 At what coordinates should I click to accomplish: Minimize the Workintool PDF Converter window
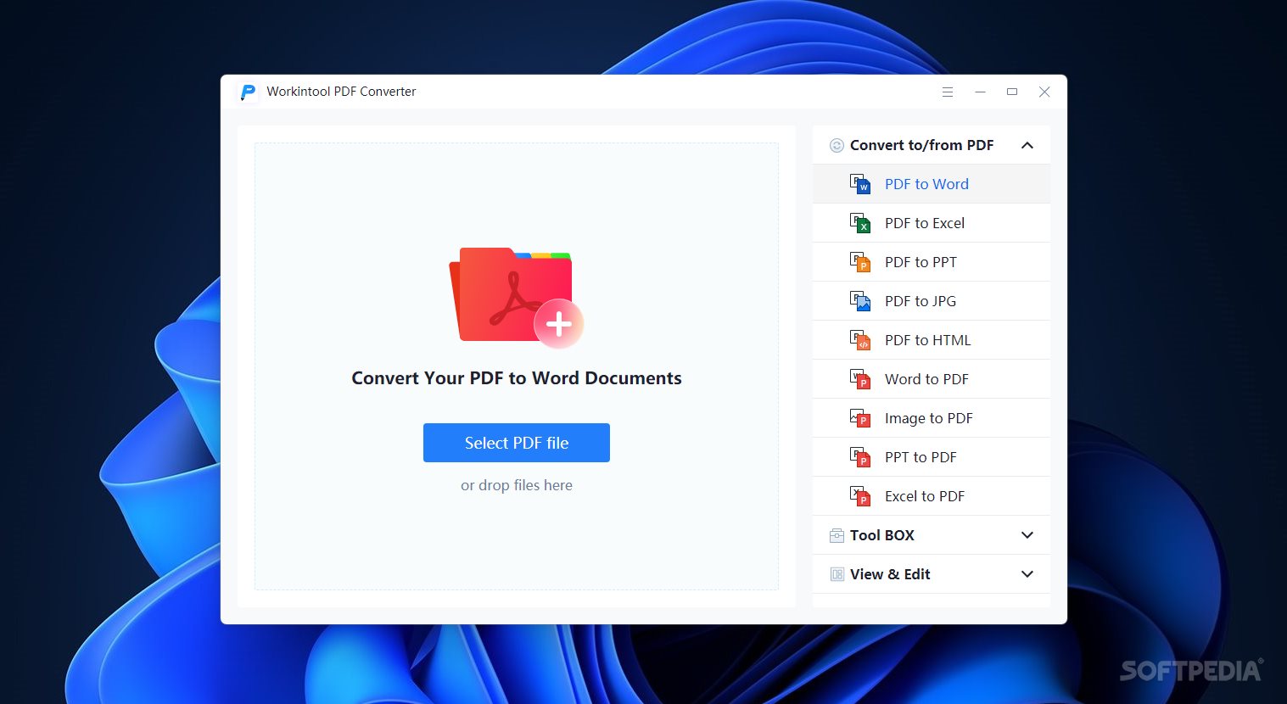980,92
